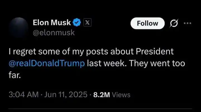Follow the Elon Musk account
Viewport: 201px width, 112px height.
(148, 24)
